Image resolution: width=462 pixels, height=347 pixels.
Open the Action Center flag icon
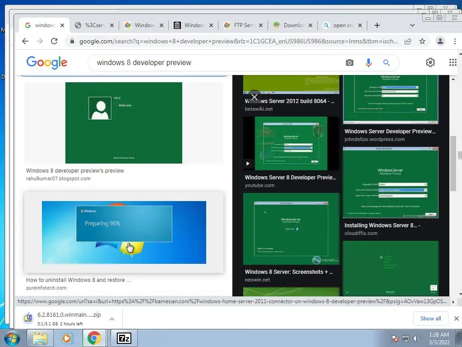pos(395,338)
